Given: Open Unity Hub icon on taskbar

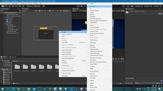Looking at the screenshot, I should (55, 89).
